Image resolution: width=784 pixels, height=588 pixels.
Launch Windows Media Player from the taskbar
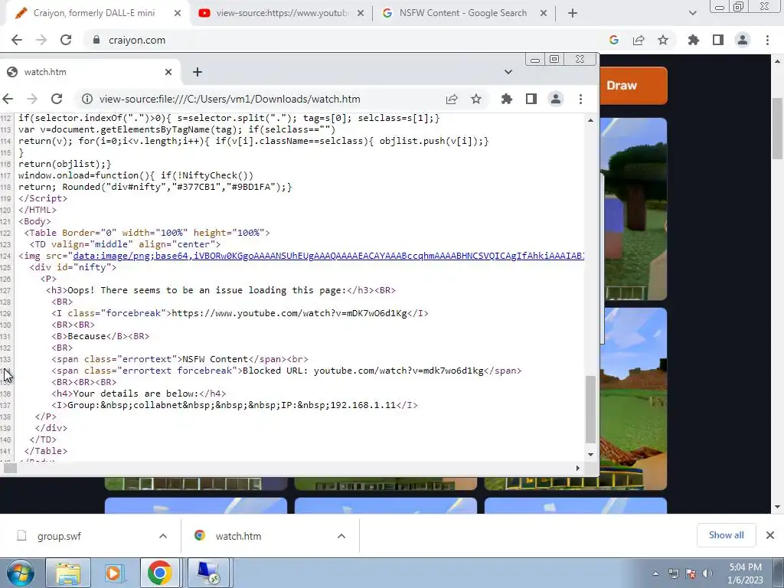point(113,573)
